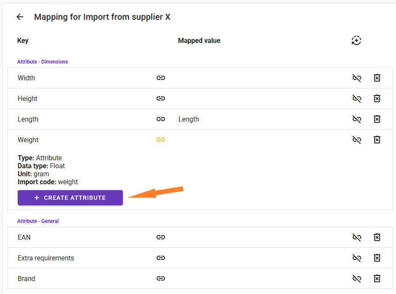Click the link icon in the Length row
This screenshot has height=294, width=396.
(x=161, y=119)
